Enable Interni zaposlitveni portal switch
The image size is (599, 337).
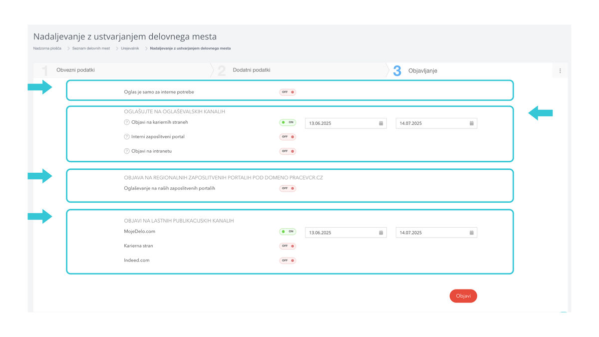click(288, 137)
